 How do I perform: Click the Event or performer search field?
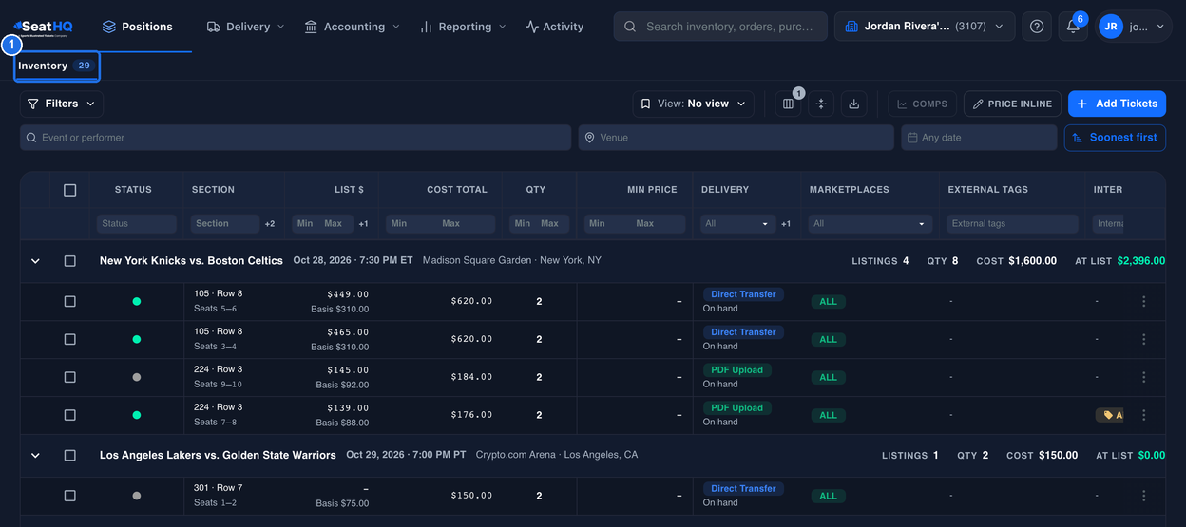[x=296, y=138]
